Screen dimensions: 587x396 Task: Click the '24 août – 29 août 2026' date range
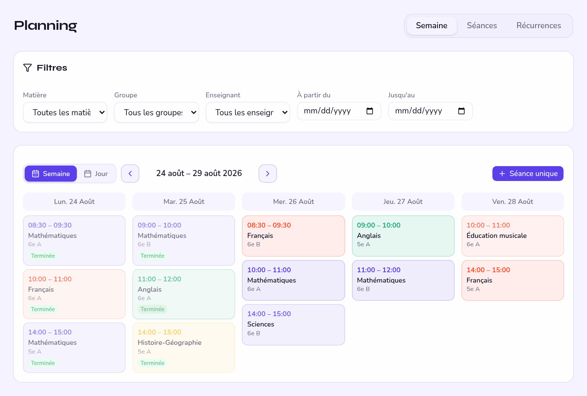(x=199, y=173)
